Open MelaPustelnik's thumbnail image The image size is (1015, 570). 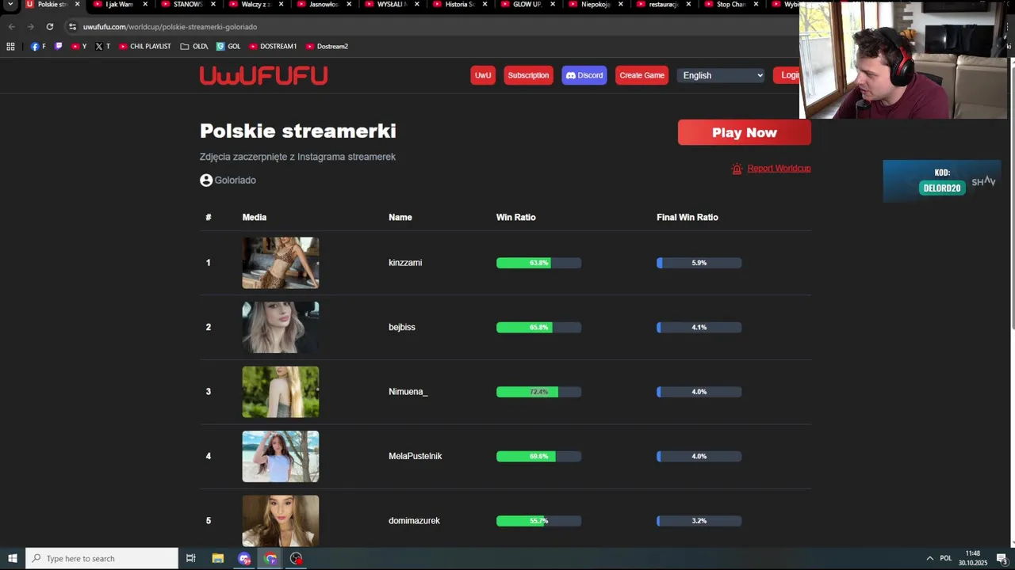[281, 457]
